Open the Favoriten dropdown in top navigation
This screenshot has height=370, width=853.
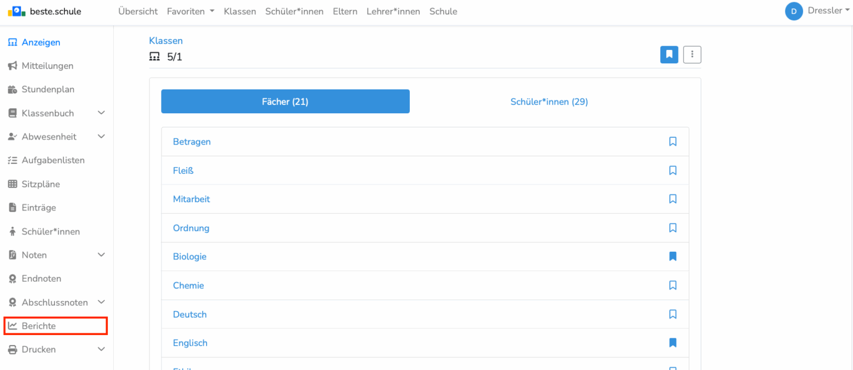pyautogui.click(x=191, y=11)
